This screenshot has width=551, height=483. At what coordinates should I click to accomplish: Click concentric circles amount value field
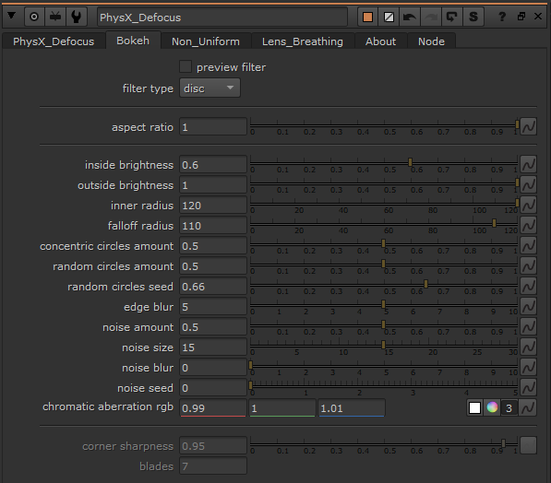(213, 246)
